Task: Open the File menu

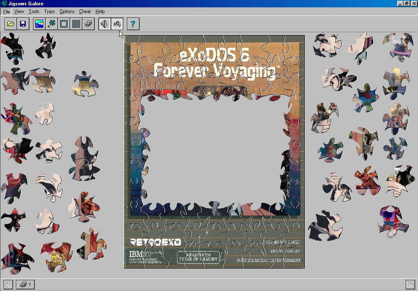Action: coord(7,11)
